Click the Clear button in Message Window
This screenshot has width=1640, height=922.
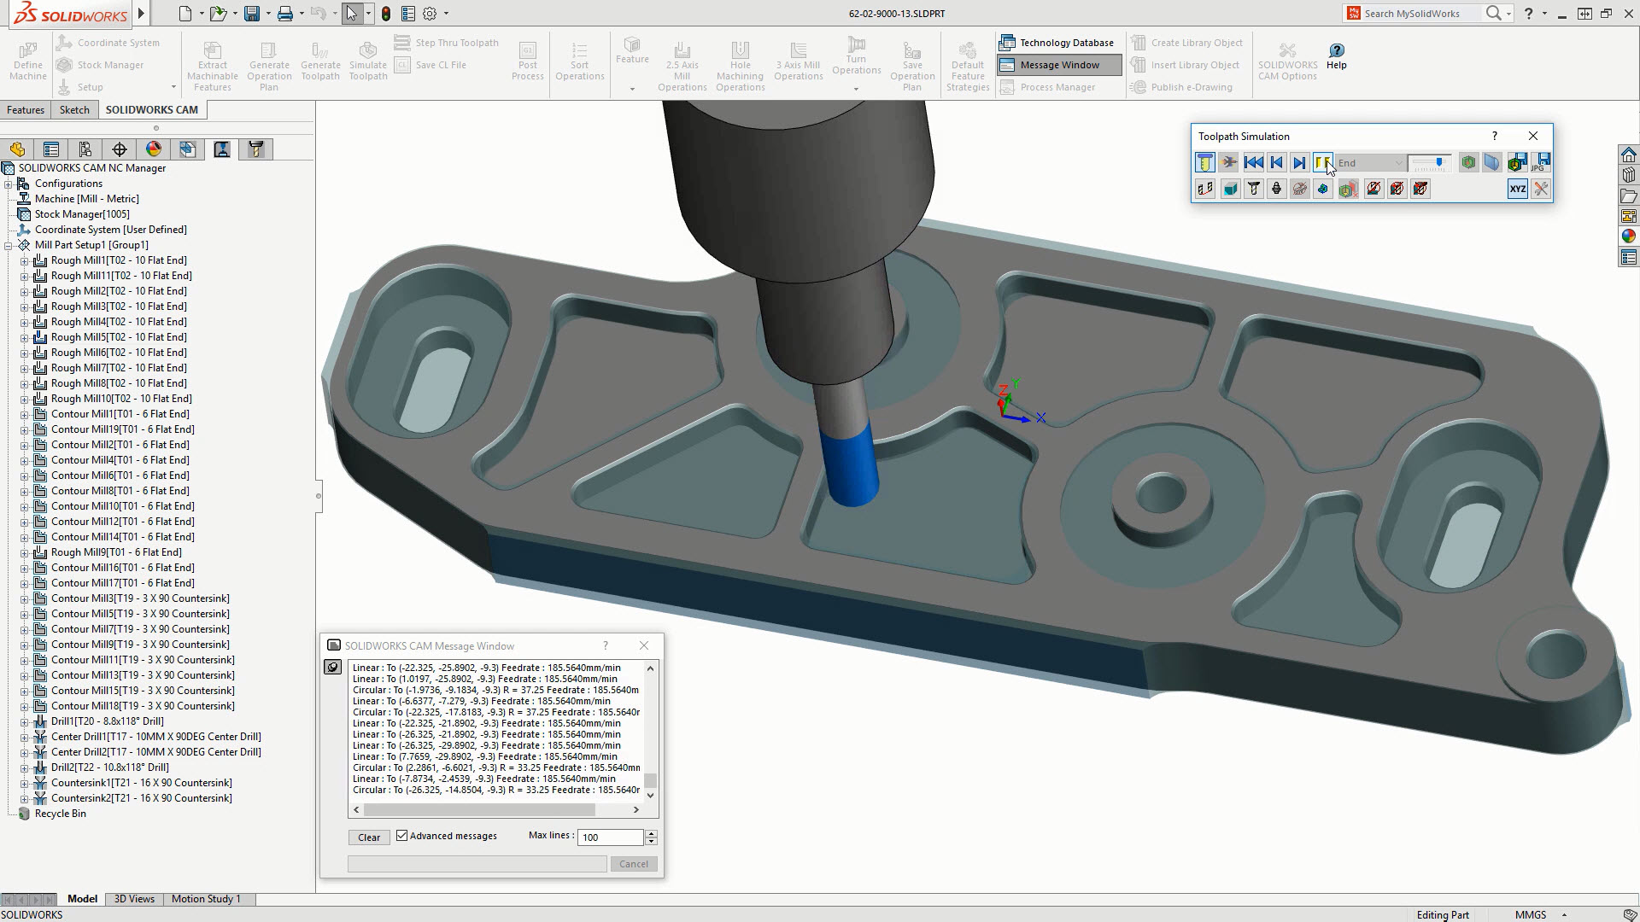(369, 837)
